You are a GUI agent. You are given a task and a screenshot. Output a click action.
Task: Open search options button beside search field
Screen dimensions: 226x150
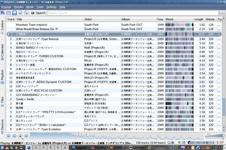(222, 13)
